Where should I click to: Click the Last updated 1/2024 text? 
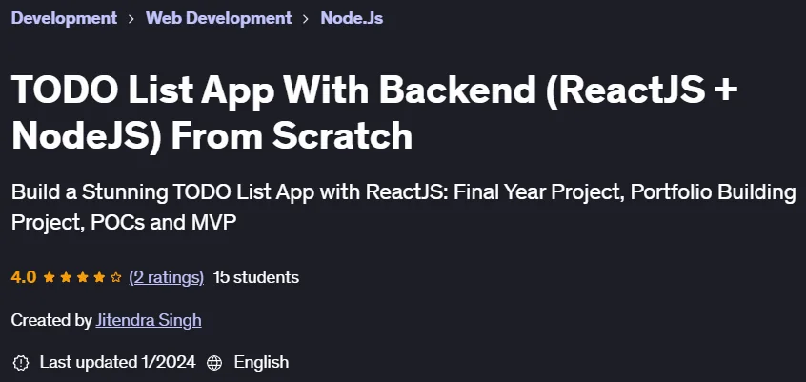[118, 362]
